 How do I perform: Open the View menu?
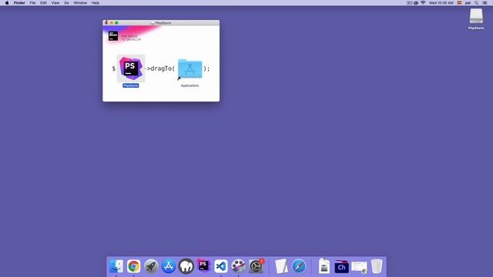coord(55,3)
